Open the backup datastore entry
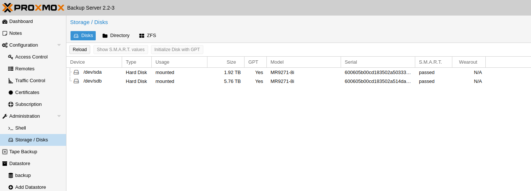 click(23, 175)
